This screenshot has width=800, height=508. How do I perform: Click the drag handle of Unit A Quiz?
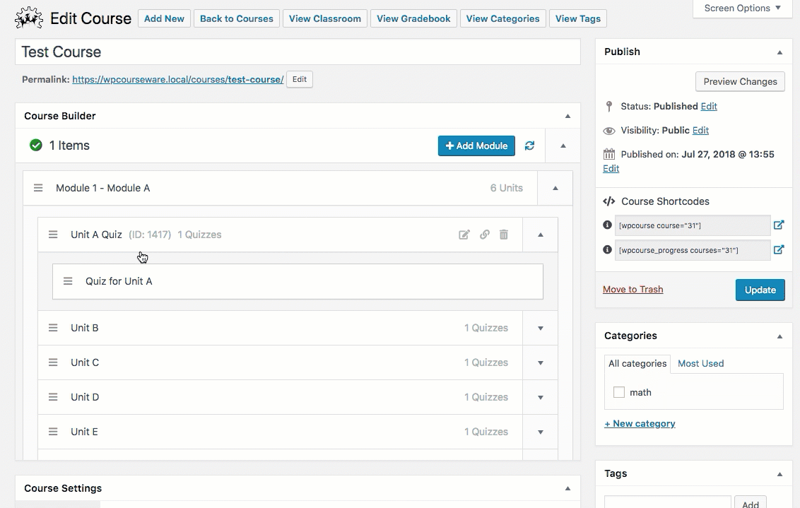[x=53, y=235]
